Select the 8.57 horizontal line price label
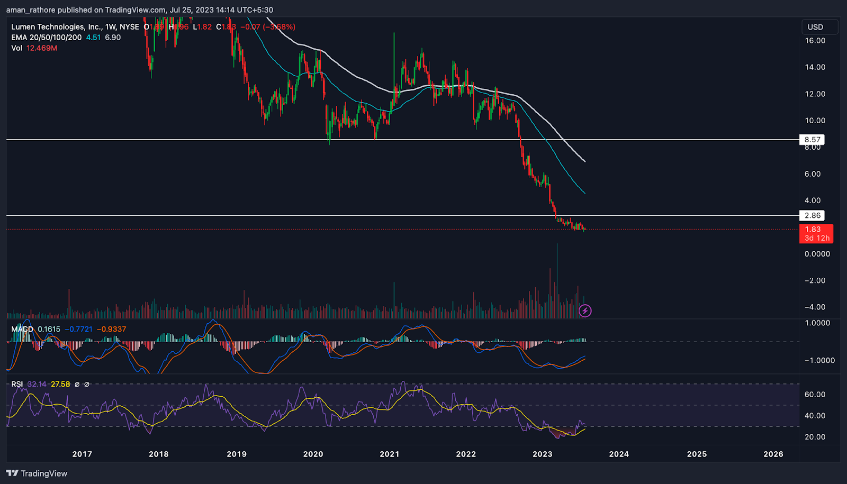847x484 pixels. 812,140
